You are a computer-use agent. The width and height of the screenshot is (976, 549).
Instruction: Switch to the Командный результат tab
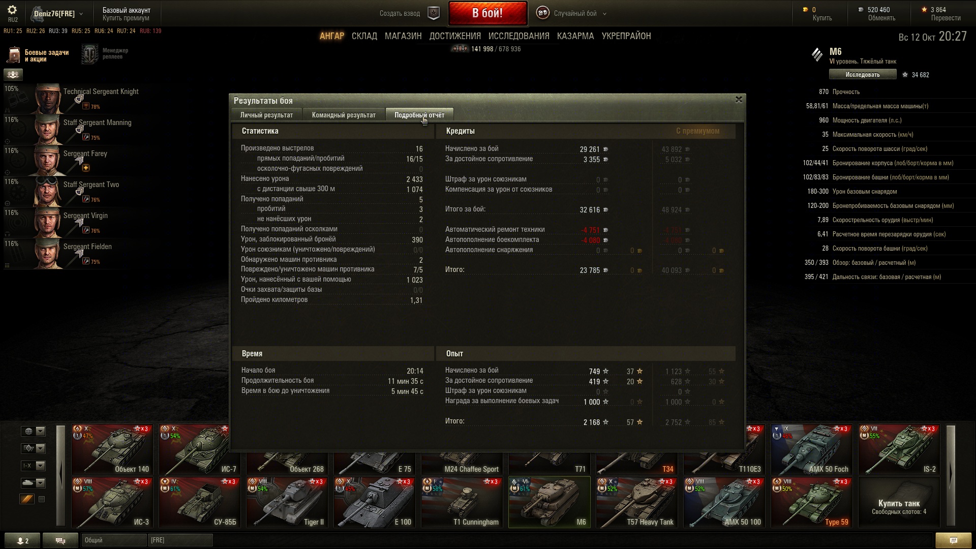pos(344,115)
